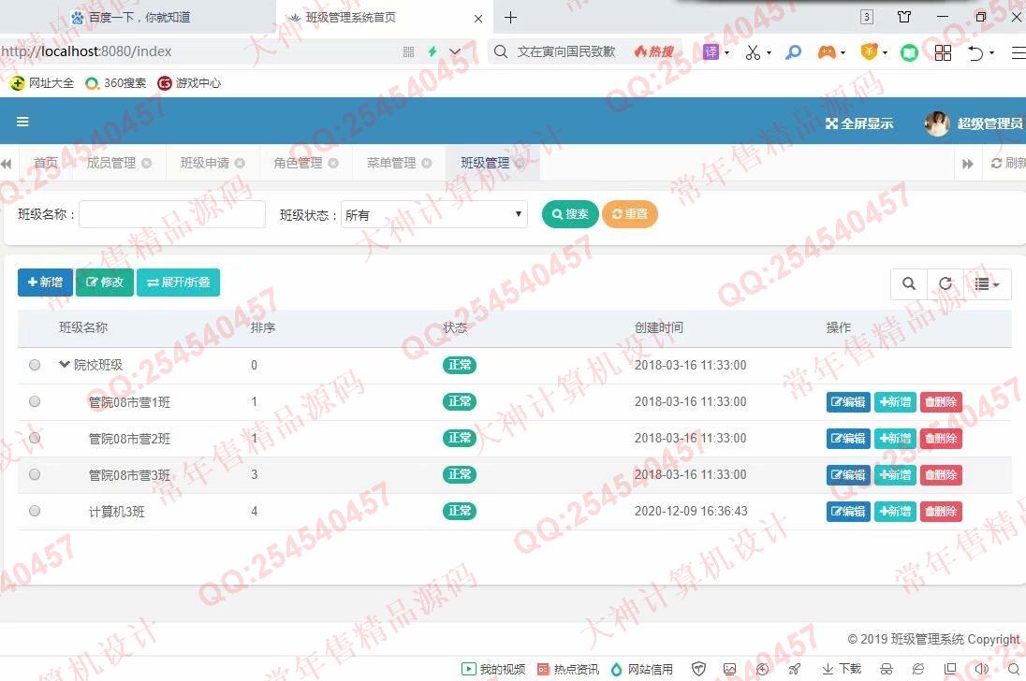Click the browser blue magnifier icon
Image resolution: width=1026 pixels, height=681 pixels.
(x=793, y=52)
